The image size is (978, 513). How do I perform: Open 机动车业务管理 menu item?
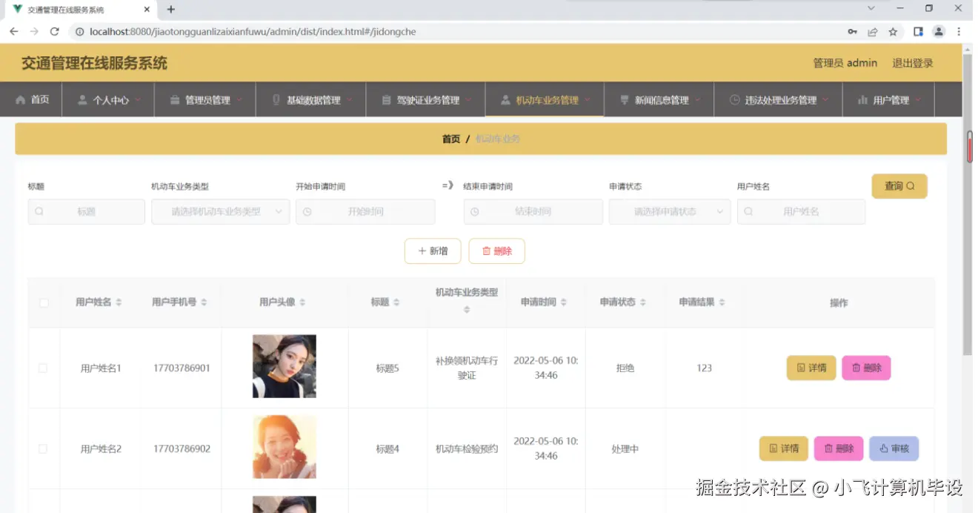545,100
